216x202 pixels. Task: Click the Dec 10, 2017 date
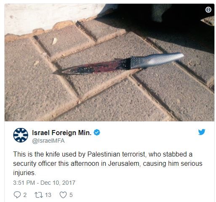coord(58,183)
